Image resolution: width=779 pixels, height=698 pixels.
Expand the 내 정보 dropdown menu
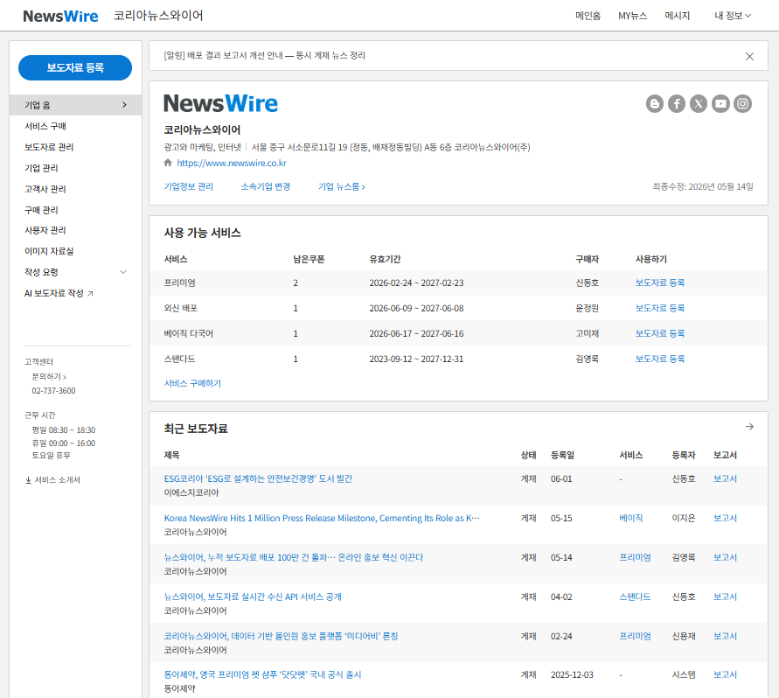coord(733,16)
